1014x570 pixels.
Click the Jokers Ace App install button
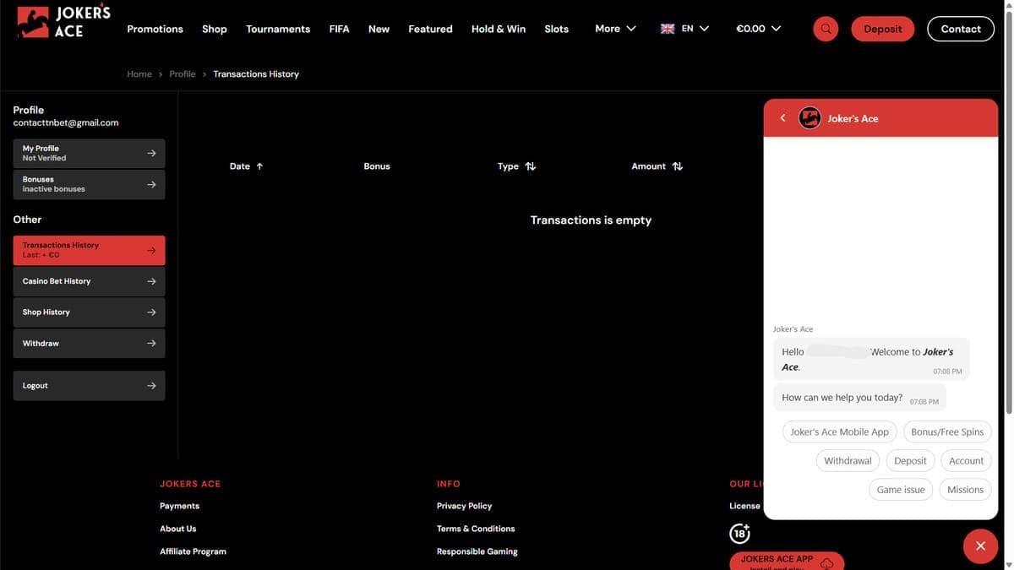pyautogui.click(x=787, y=562)
